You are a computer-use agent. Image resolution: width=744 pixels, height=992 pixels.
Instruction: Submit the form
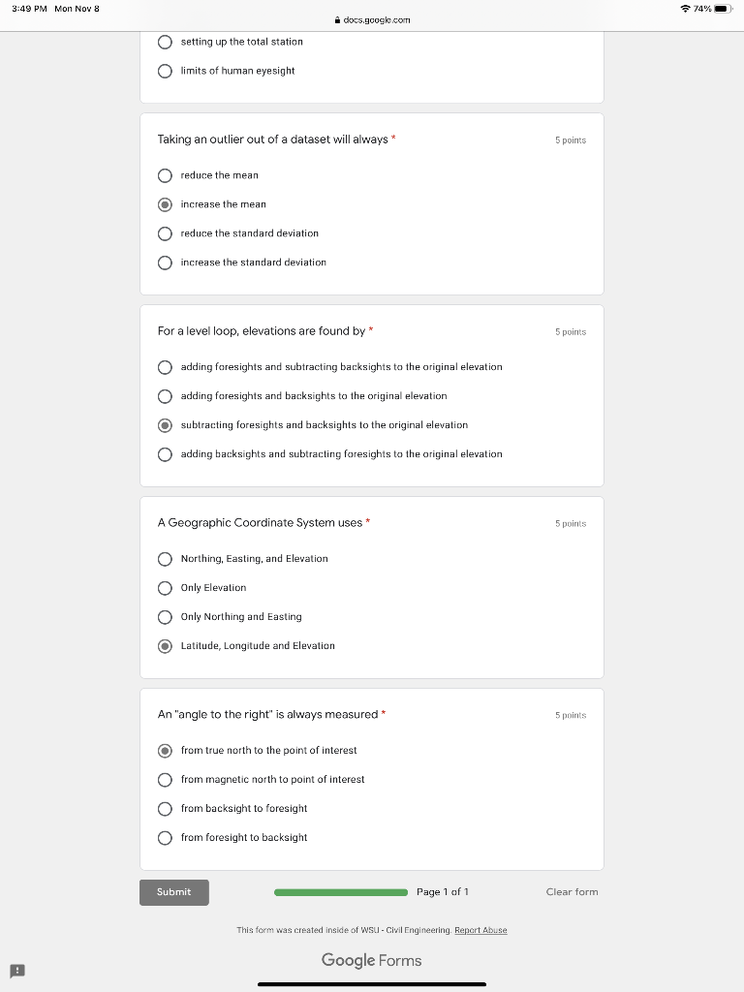tap(174, 892)
